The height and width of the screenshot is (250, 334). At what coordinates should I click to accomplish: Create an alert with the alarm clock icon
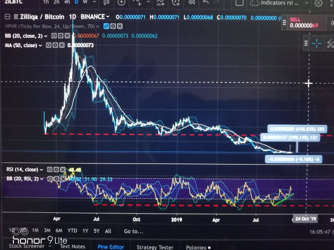(176, 3)
